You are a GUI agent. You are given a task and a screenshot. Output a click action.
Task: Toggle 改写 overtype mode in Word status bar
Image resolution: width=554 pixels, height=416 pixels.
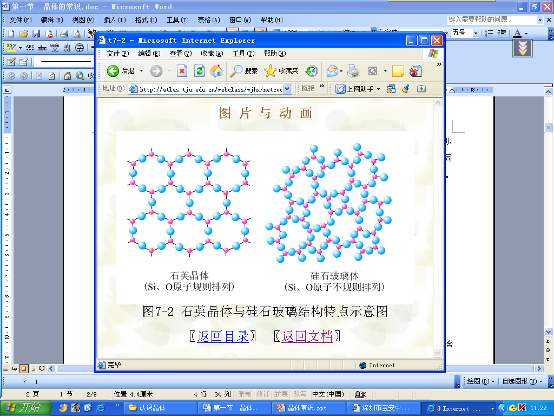(x=299, y=394)
